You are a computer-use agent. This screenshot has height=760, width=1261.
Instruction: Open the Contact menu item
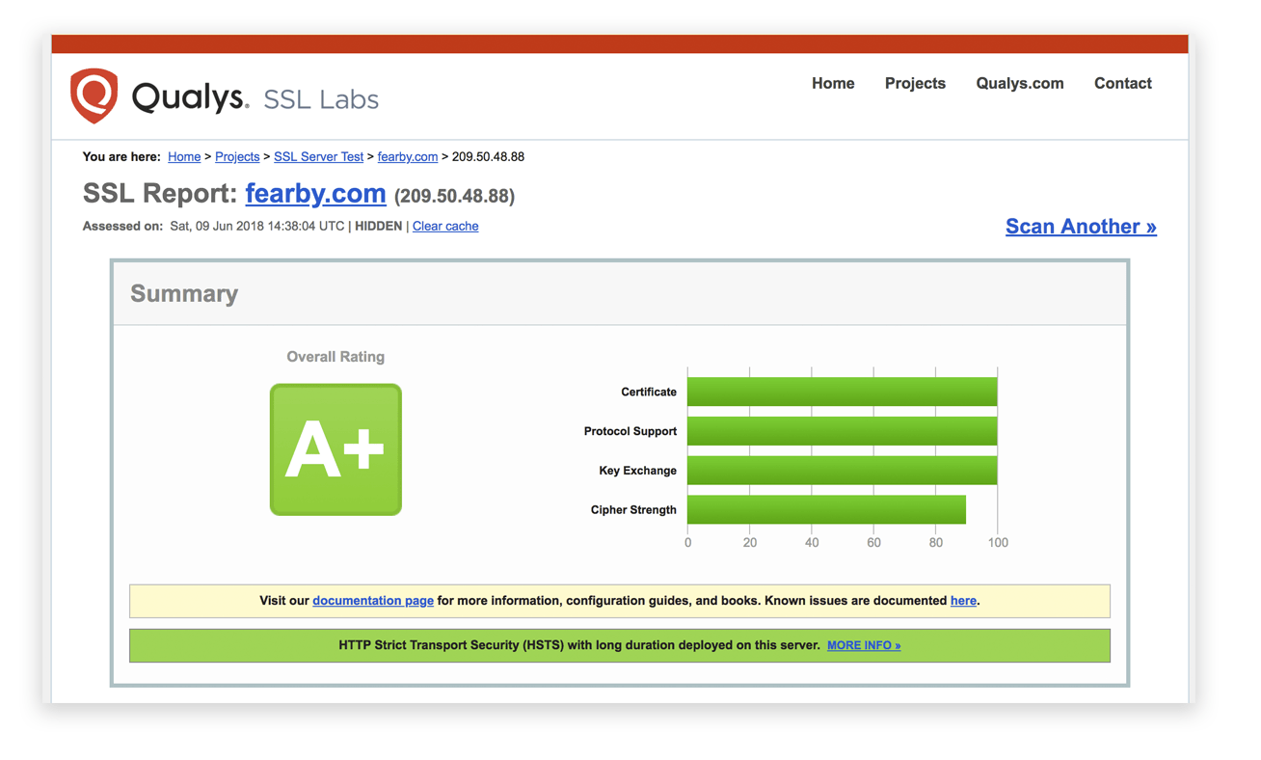click(x=1123, y=84)
